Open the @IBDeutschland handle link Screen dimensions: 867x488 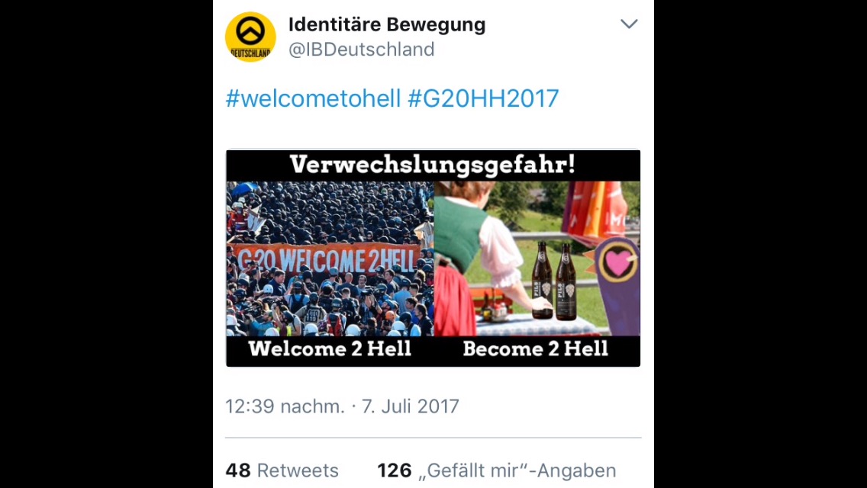point(362,50)
